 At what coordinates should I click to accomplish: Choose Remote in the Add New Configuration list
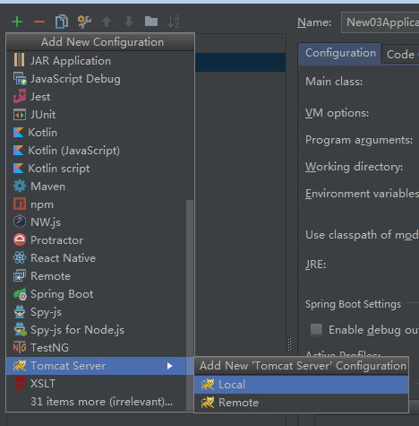click(97, 276)
